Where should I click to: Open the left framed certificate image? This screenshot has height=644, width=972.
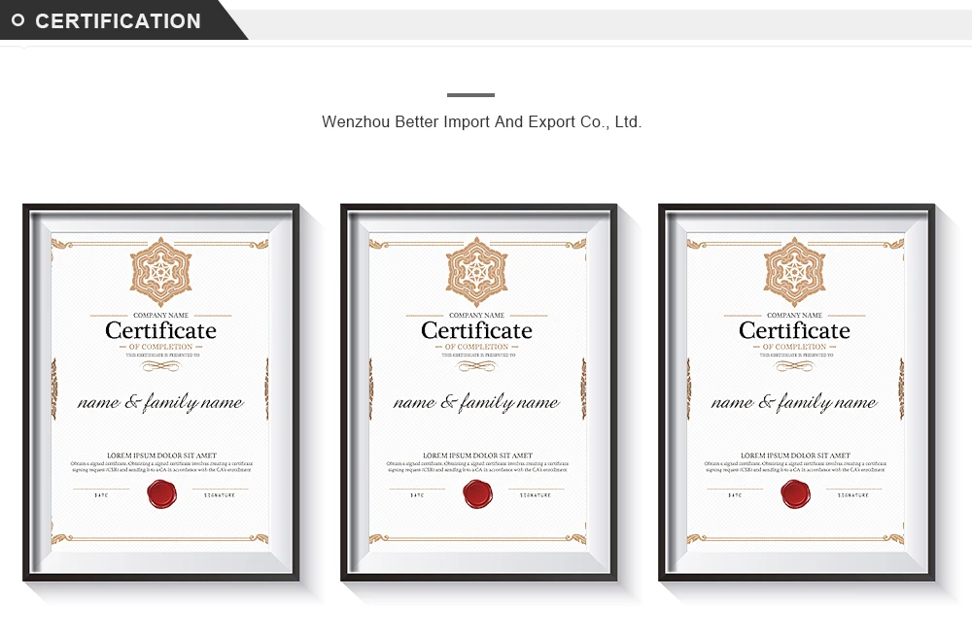click(x=161, y=392)
